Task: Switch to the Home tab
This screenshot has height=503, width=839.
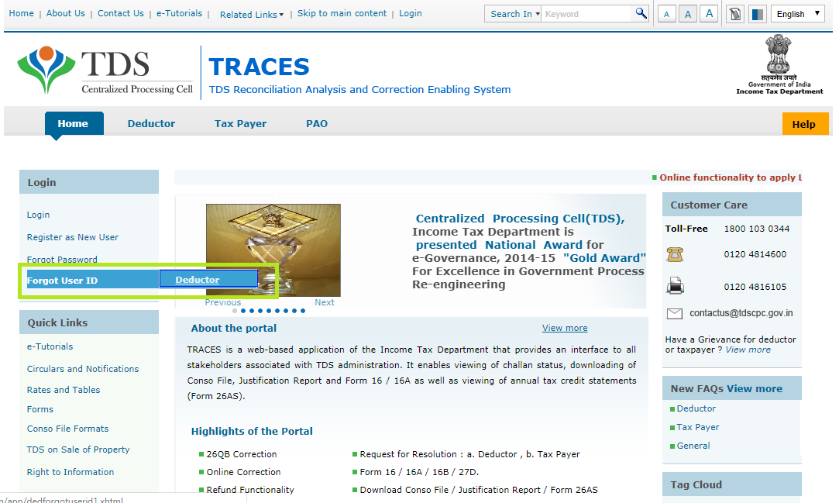Action: pos(74,123)
